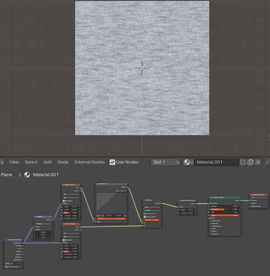
Task: Click the Color output socket of upper Noise Texture
Action: click(x=80, y=191)
